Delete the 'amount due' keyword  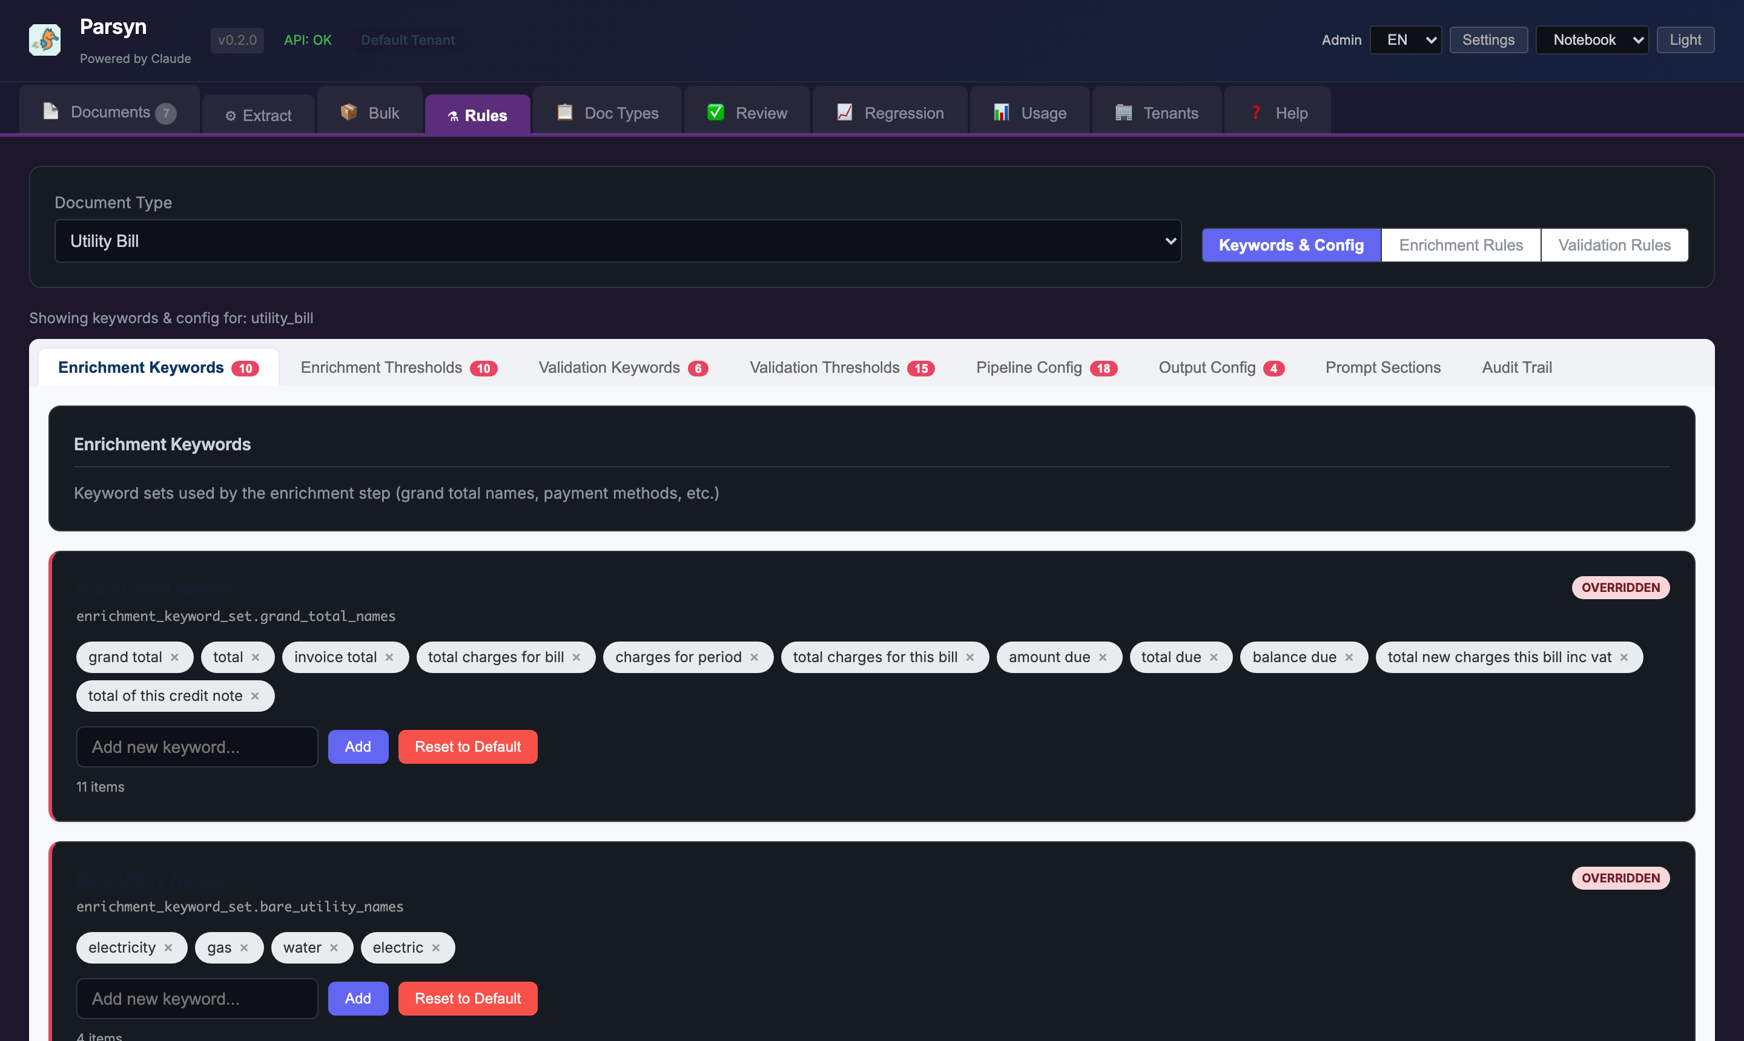(x=1103, y=657)
